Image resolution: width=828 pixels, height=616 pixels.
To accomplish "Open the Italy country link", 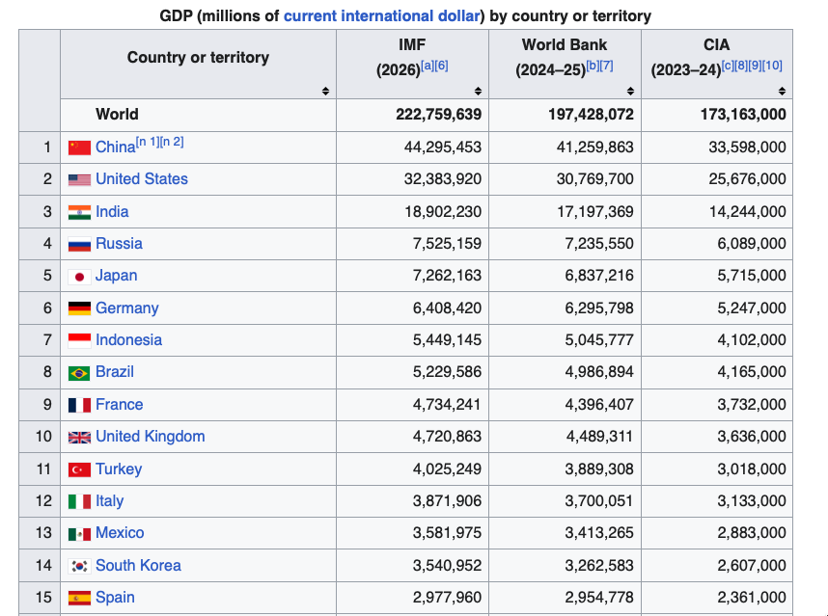I will pos(109,500).
